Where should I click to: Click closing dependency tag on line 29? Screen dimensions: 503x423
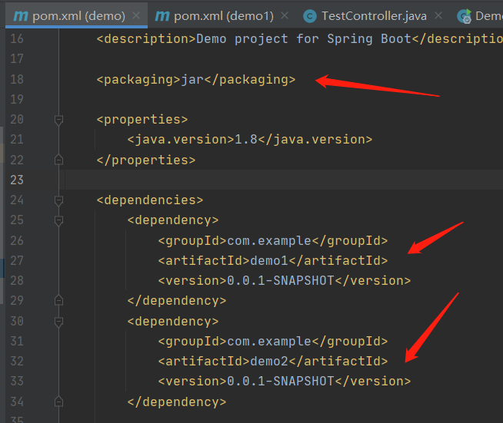(x=177, y=301)
